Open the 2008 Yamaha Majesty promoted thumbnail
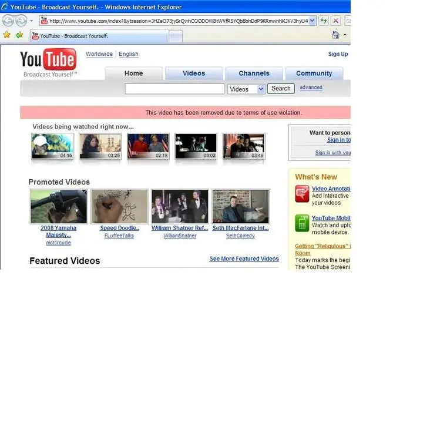Viewport: 430px width, 430px height. (59, 206)
